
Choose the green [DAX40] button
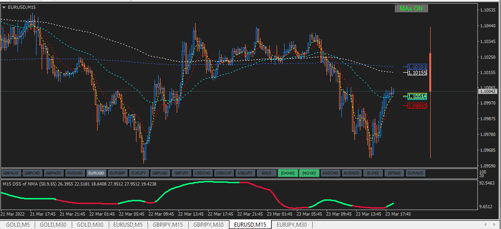[x=288, y=173]
